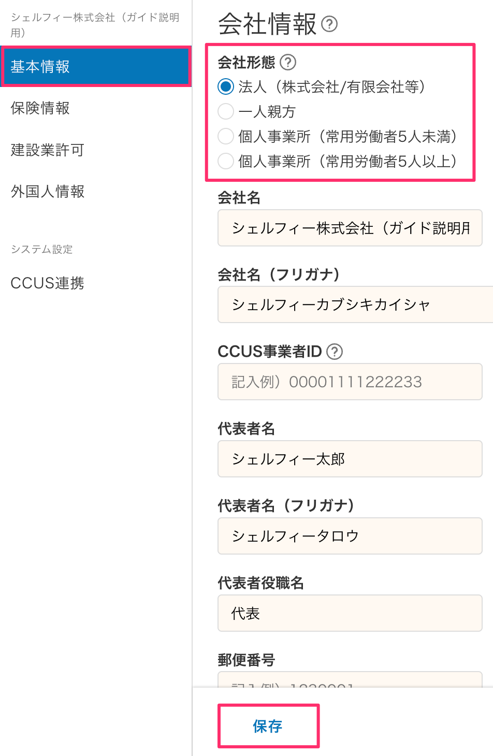Click the CCUS事業者ID input field
The width and height of the screenshot is (493, 756).
(350, 382)
